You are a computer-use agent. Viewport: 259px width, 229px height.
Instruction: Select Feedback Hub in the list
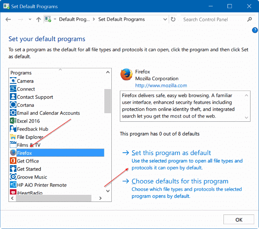click(33, 129)
